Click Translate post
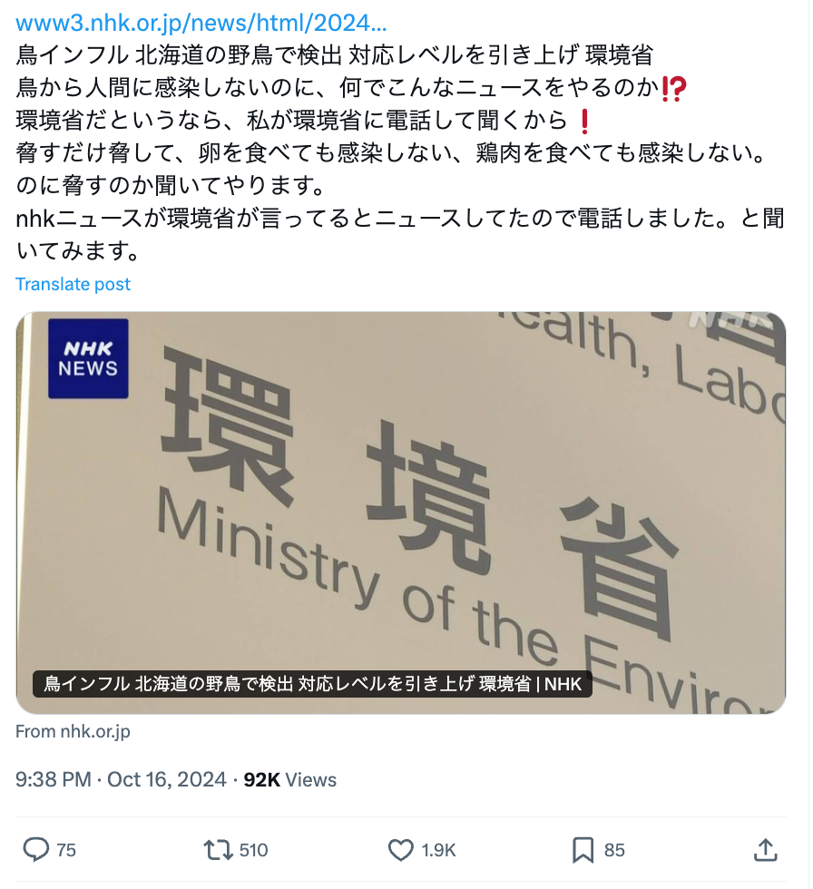 pos(73,284)
